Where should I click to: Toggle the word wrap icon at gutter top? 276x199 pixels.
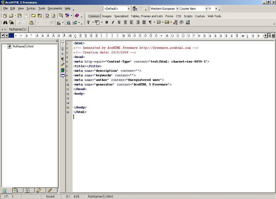click(x=63, y=43)
